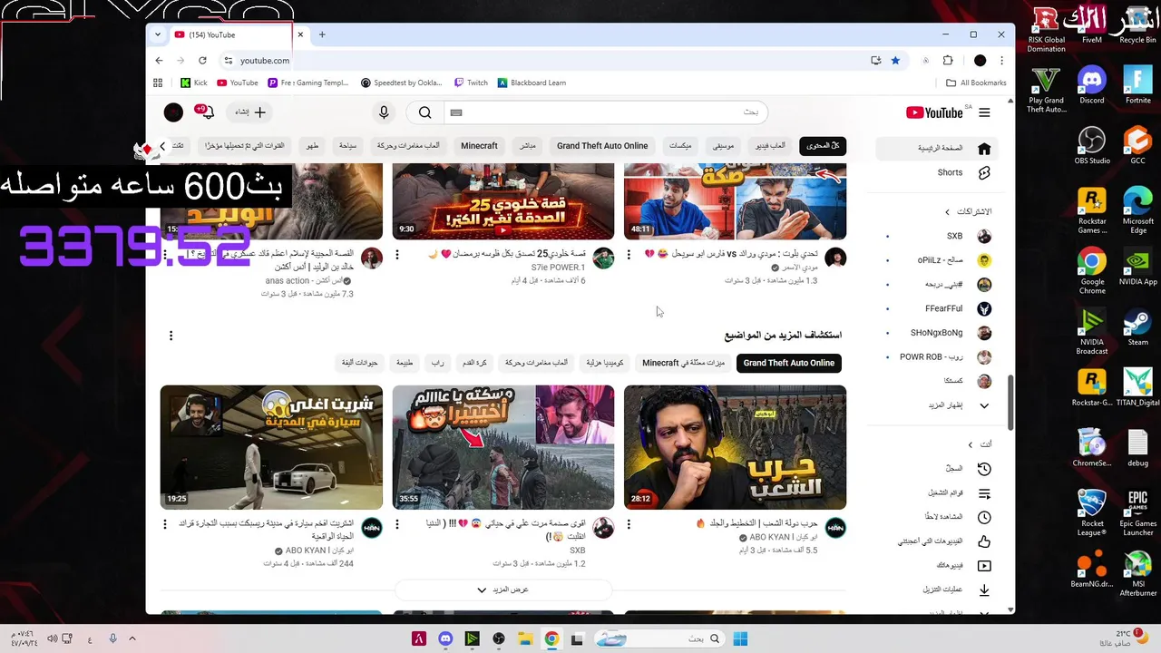Start voice search with the microphone
Viewport: 1161px width, 653px height.
click(x=384, y=112)
